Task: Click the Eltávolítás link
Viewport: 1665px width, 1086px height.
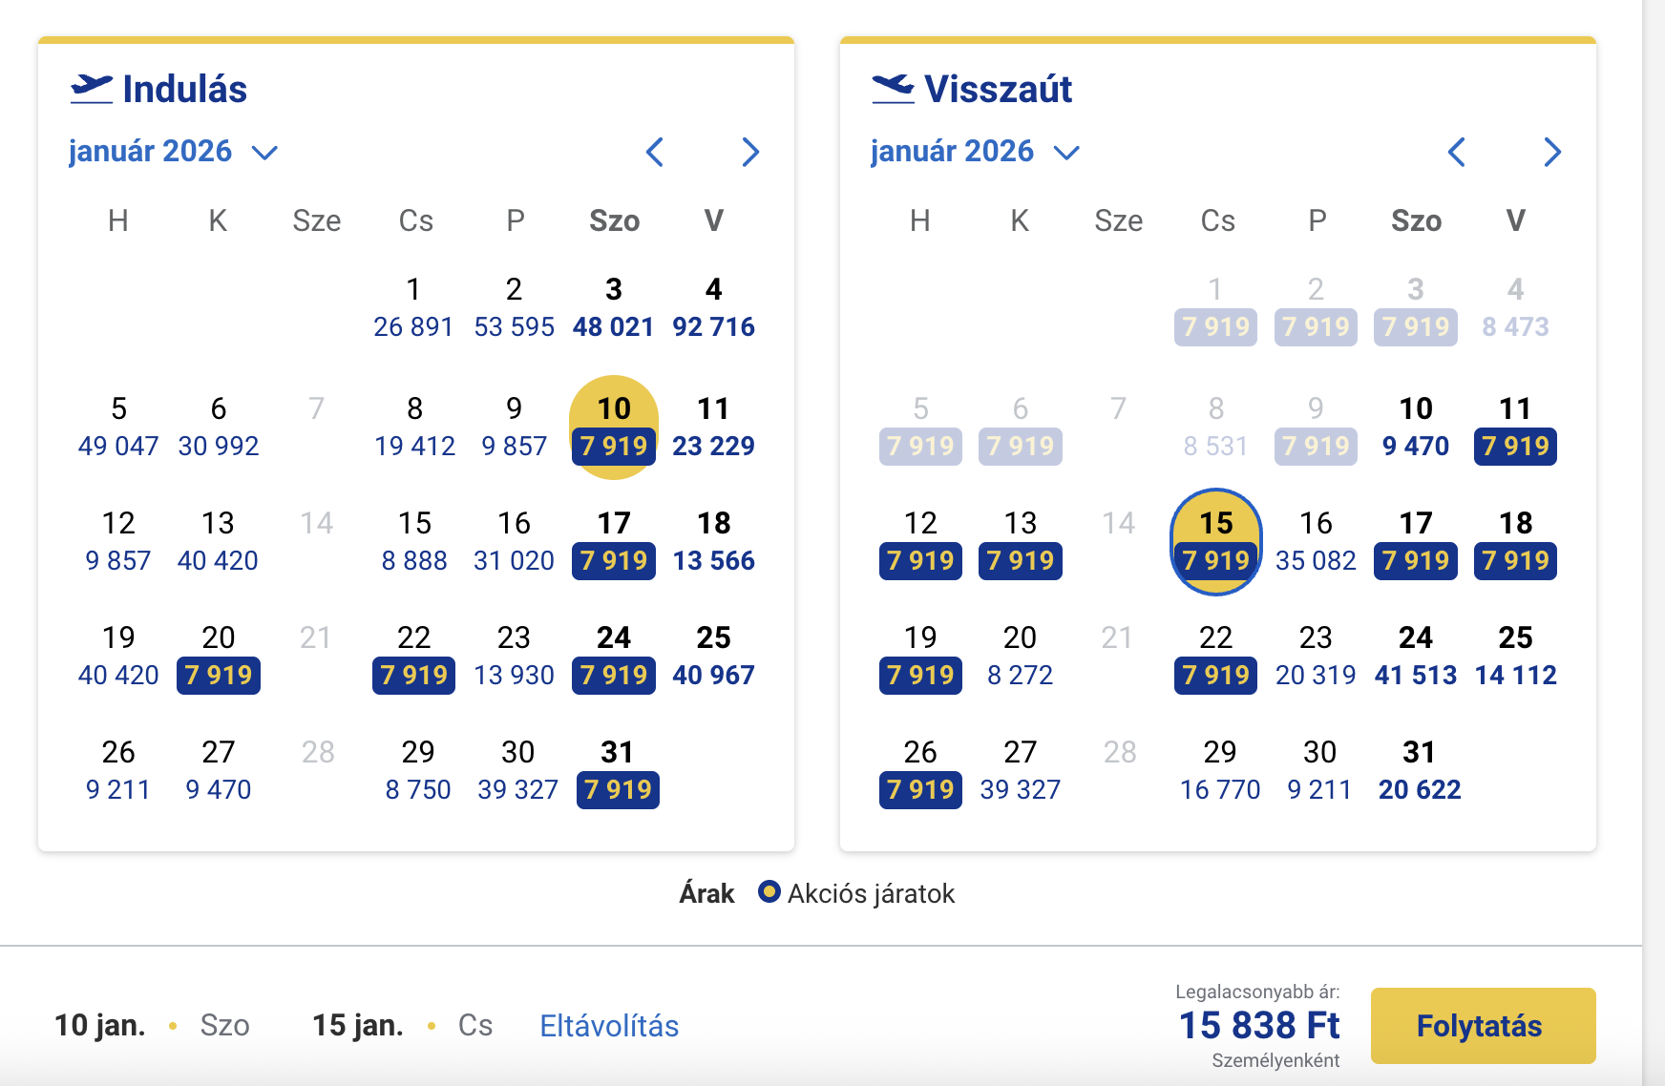Action: [608, 1025]
